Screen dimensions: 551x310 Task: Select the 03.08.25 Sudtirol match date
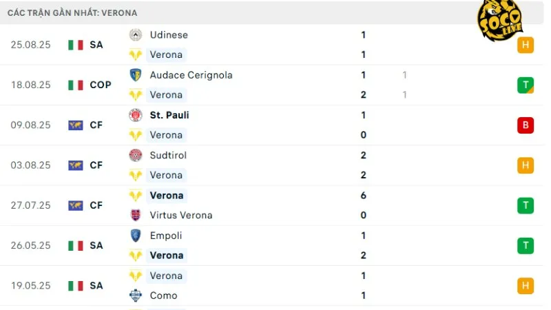[x=31, y=165]
